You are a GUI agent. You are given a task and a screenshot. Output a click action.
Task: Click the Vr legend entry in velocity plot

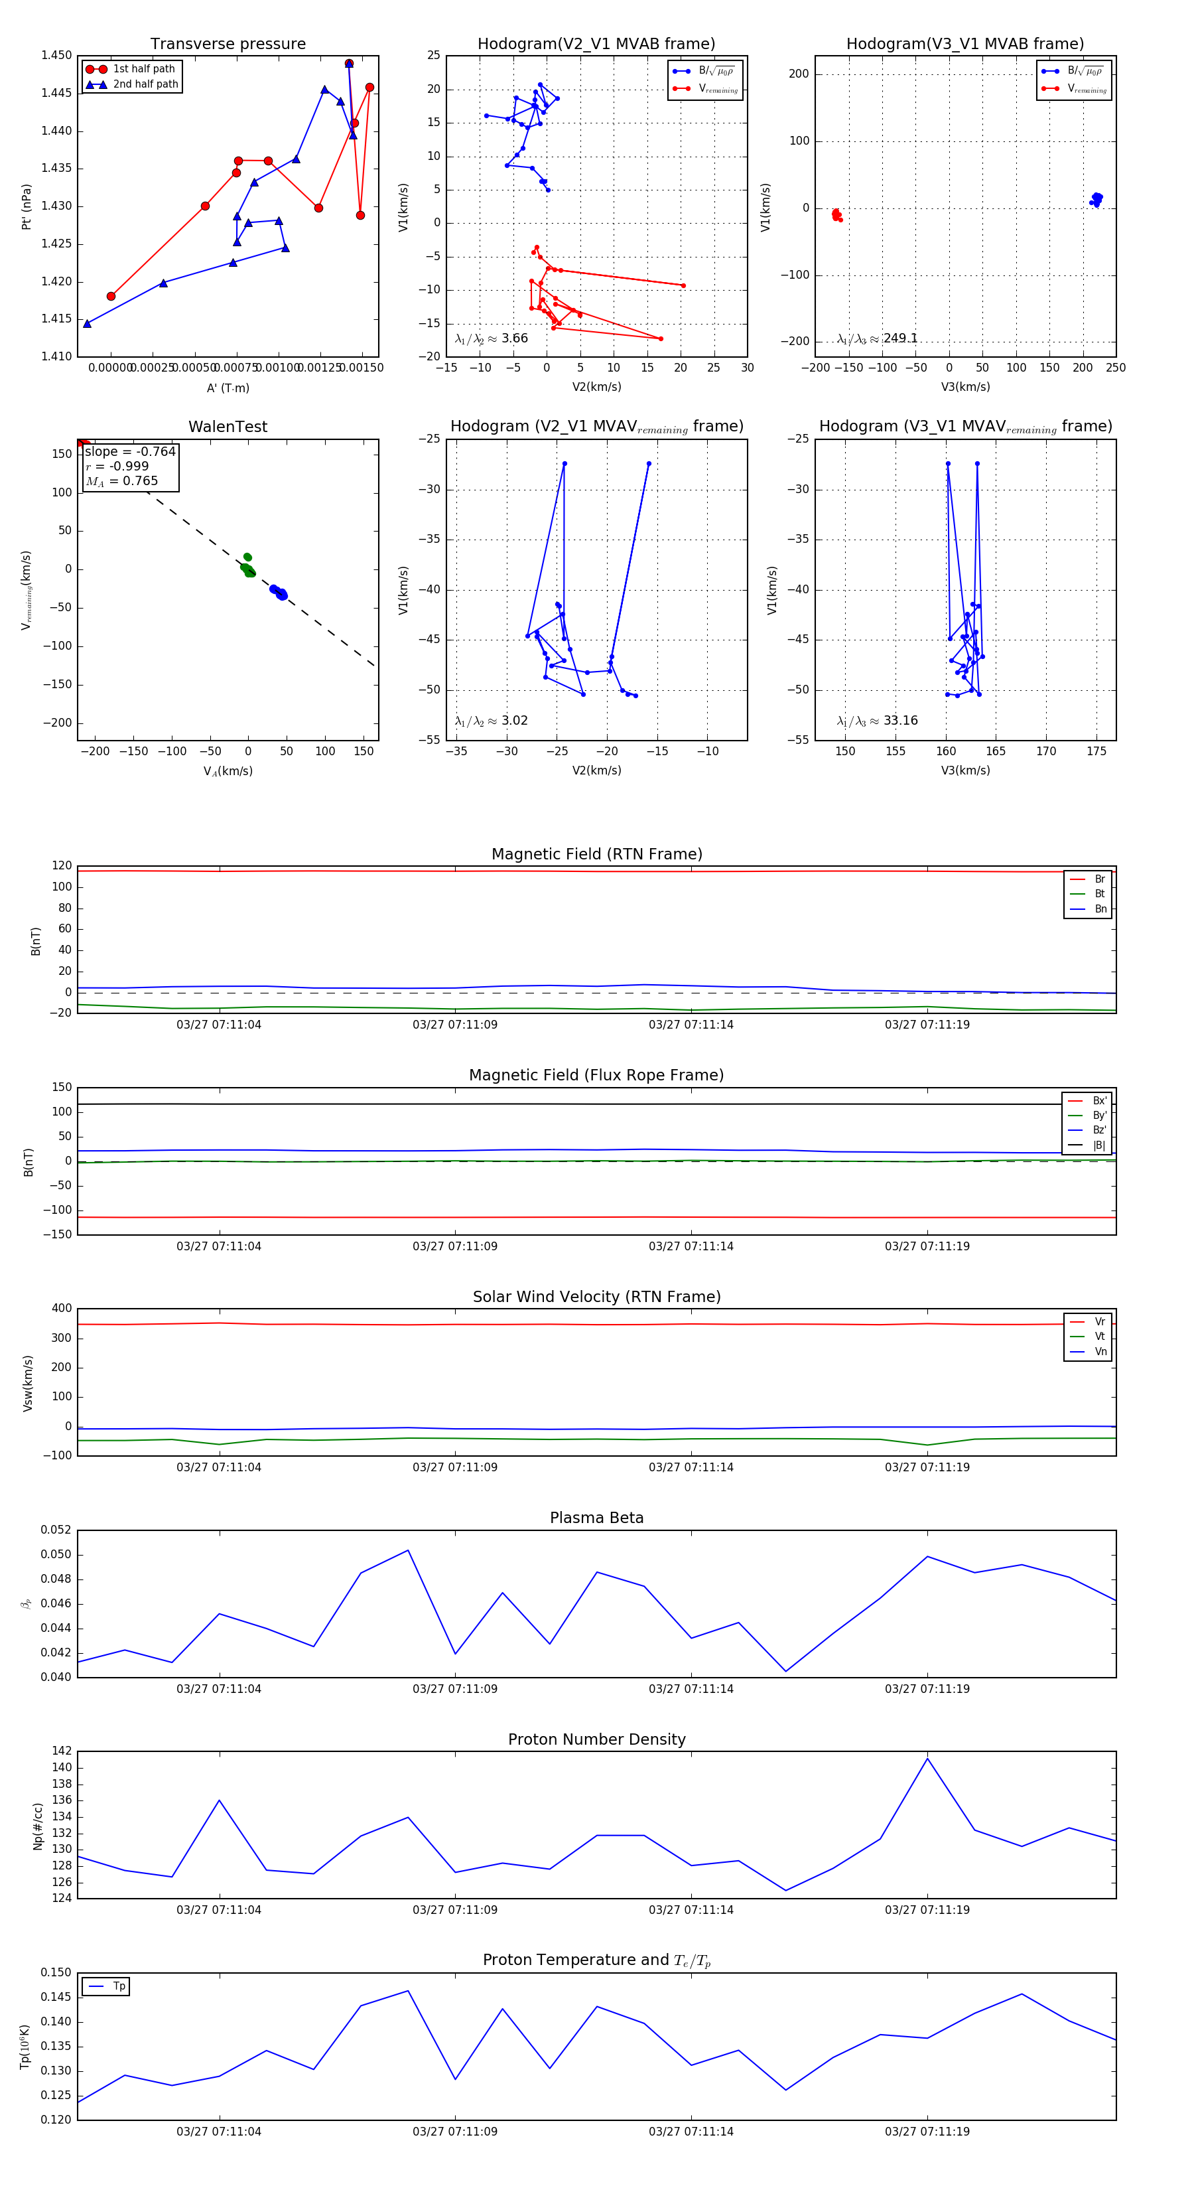tap(1089, 1322)
